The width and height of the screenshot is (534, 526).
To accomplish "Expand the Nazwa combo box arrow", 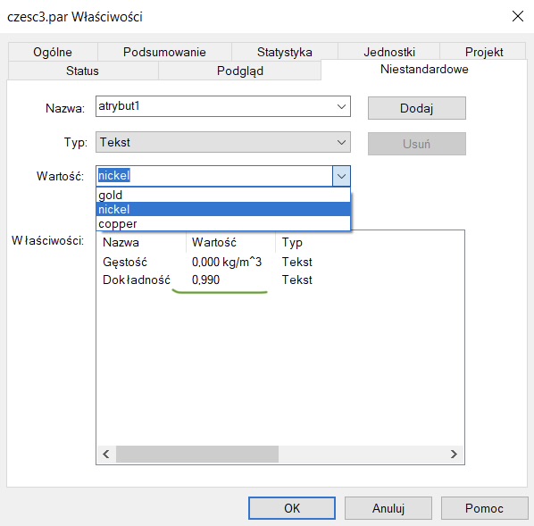I will point(341,106).
